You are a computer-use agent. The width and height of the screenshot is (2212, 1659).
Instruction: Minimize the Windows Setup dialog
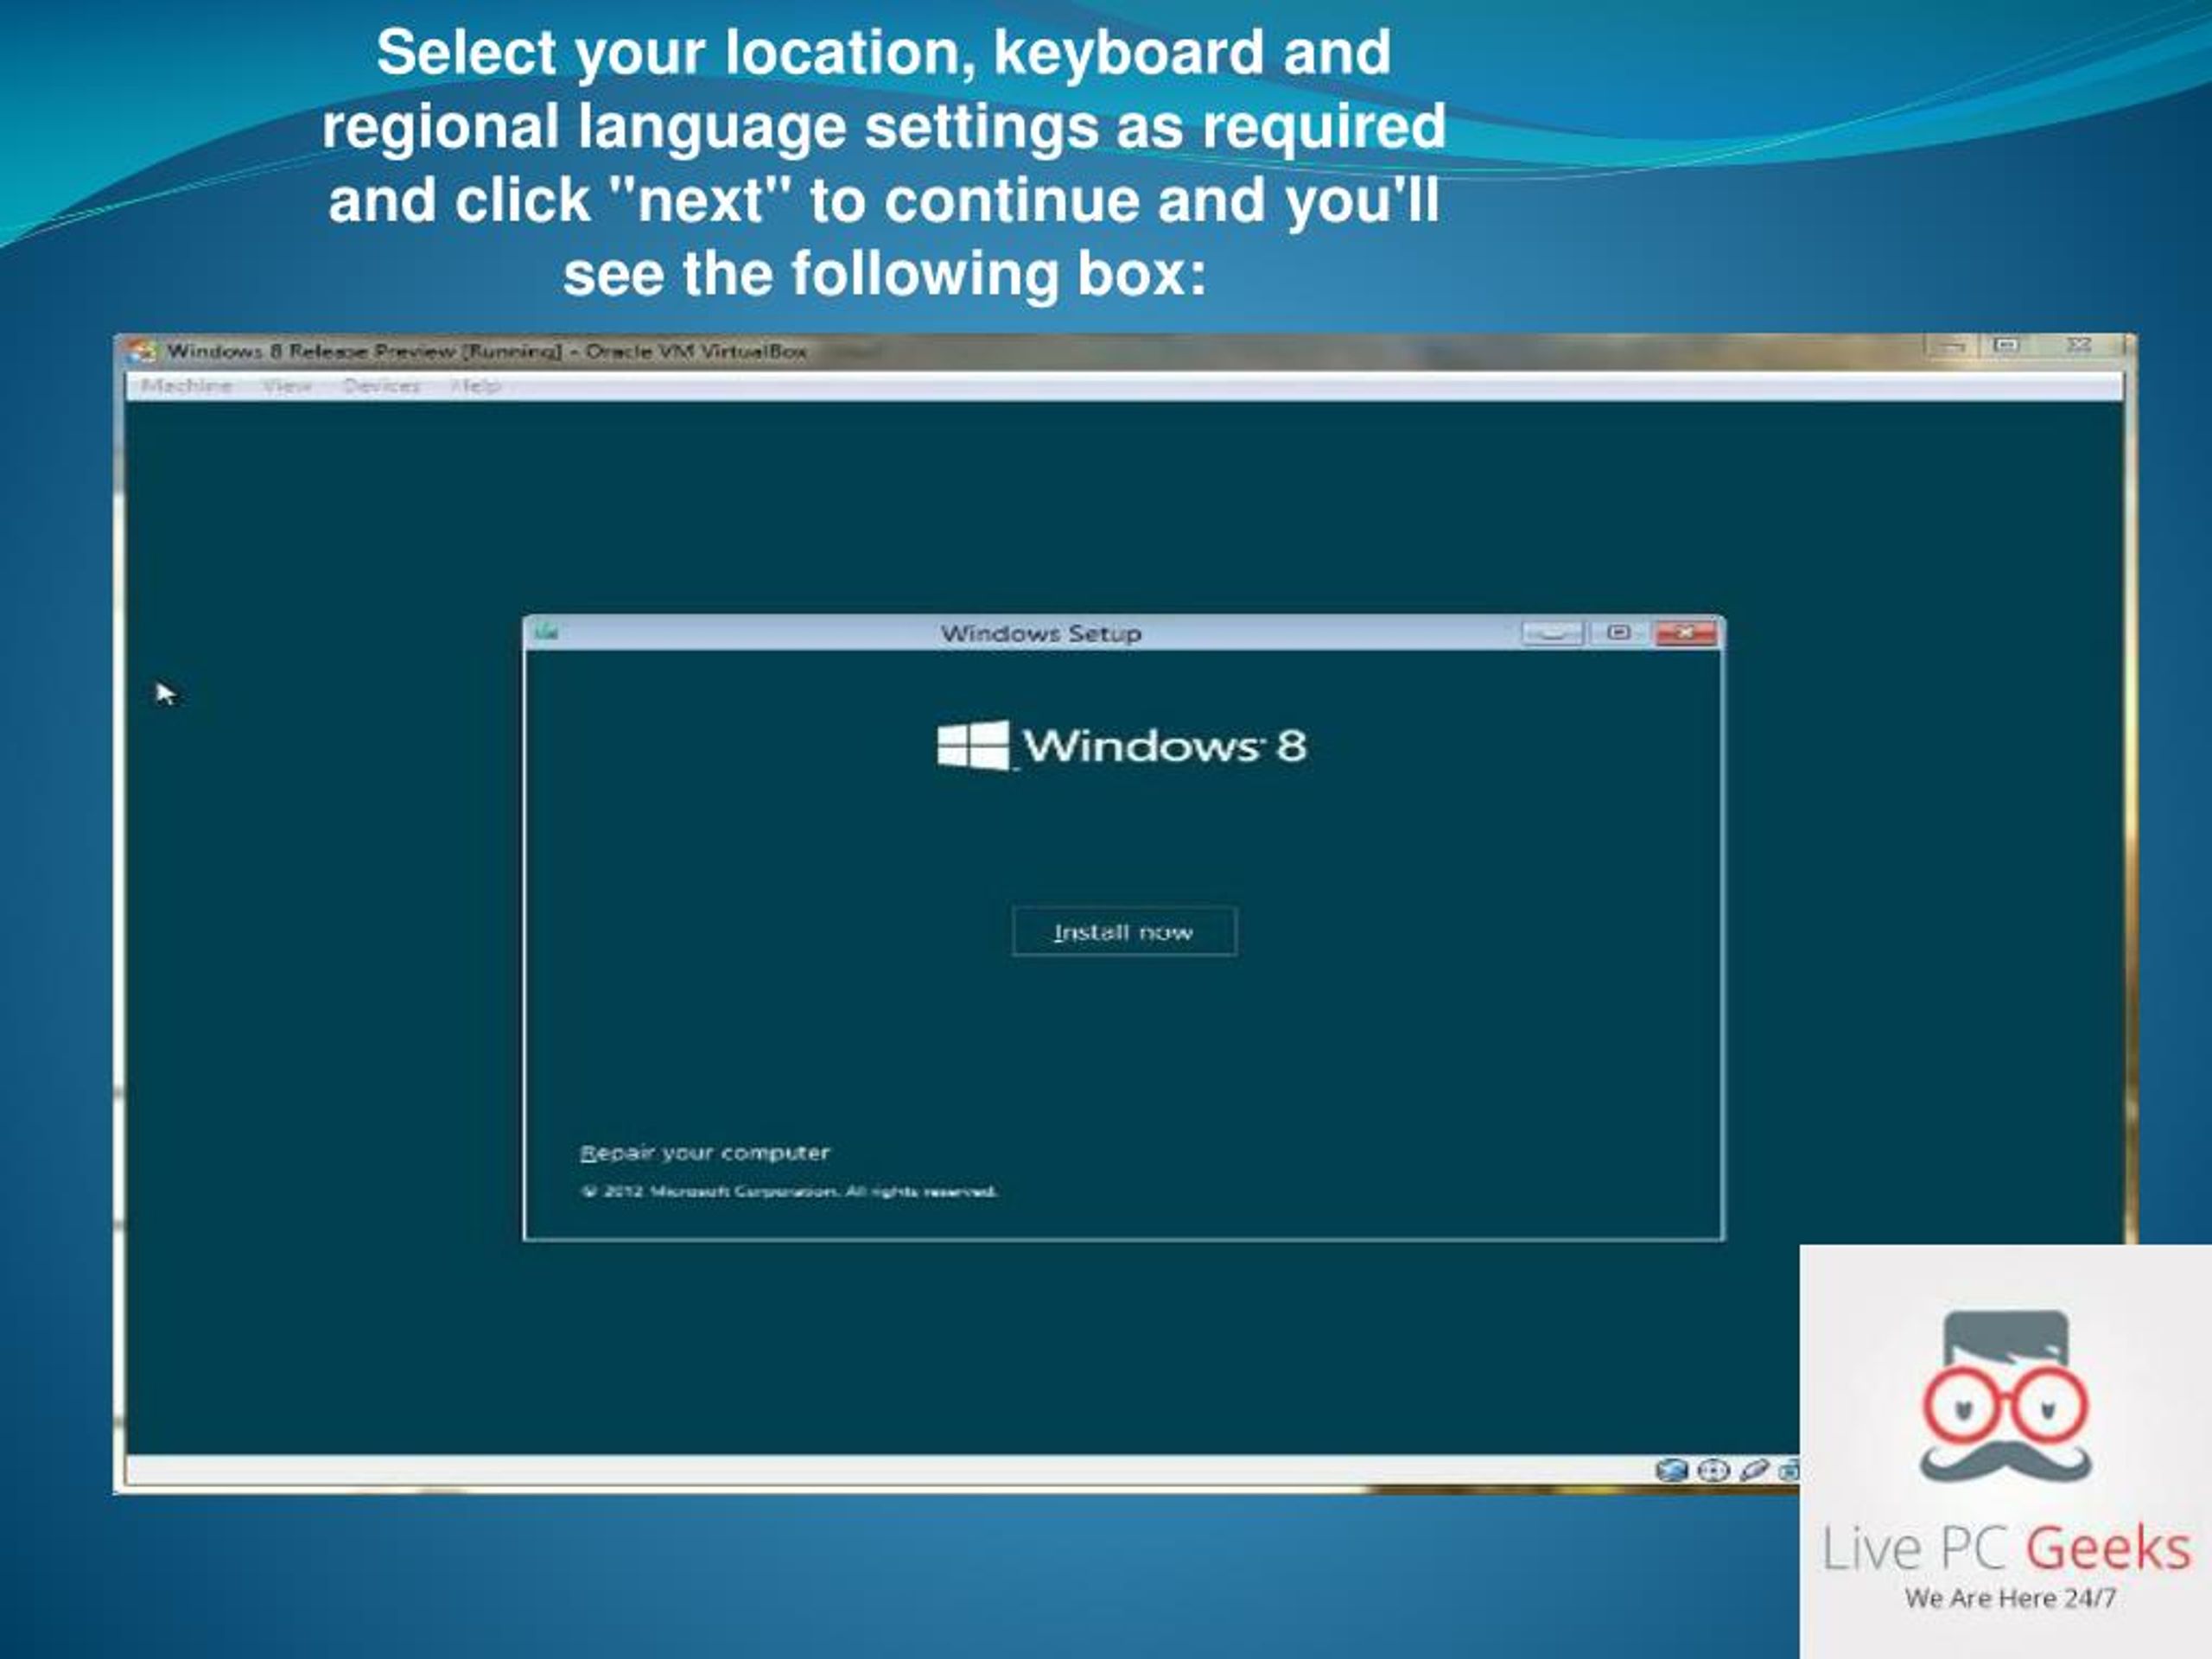(1552, 633)
